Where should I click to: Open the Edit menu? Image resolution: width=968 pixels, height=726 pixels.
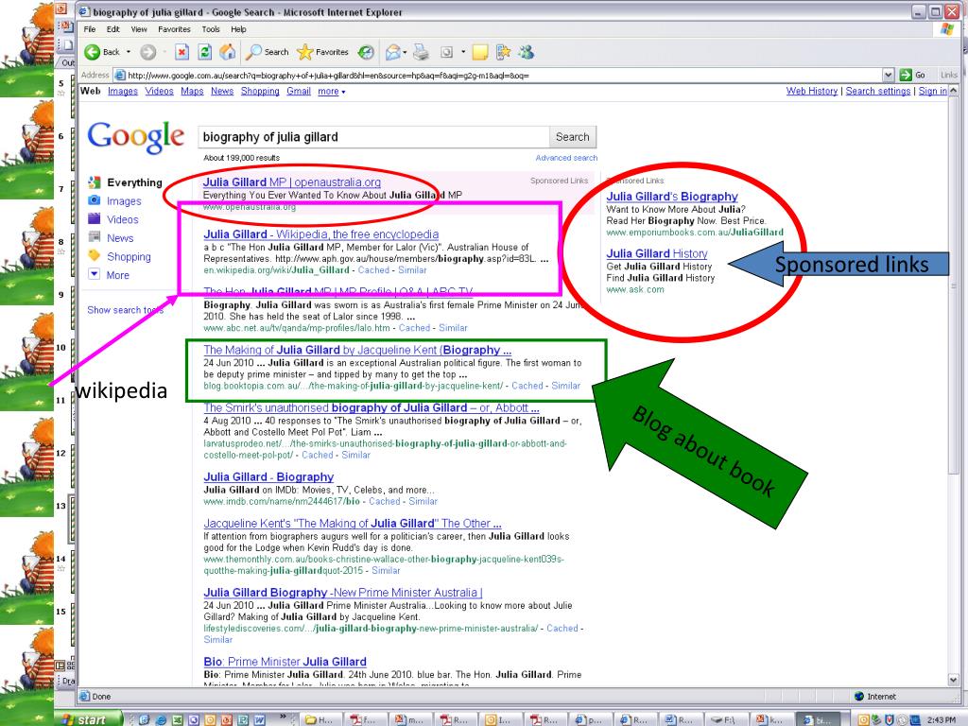click(113, 29)
